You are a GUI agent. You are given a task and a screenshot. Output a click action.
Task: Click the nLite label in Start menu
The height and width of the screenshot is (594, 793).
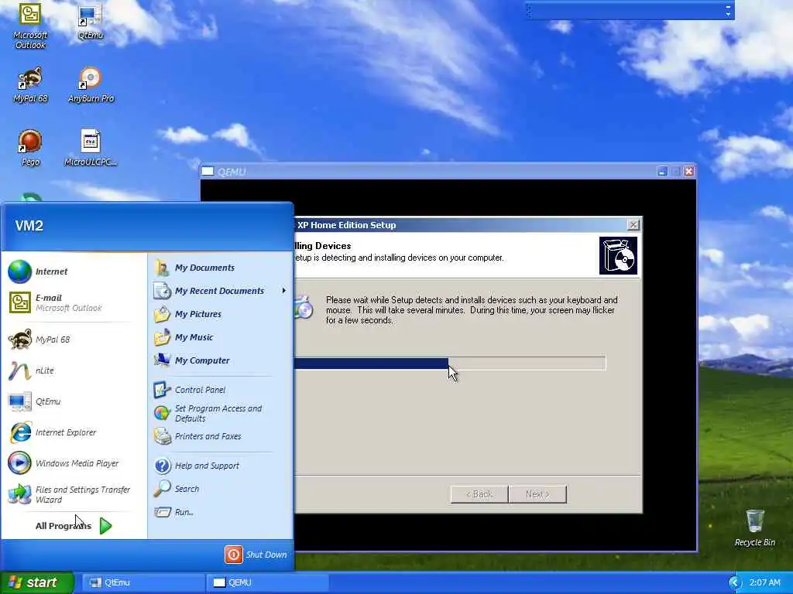(x=44, y=370)
